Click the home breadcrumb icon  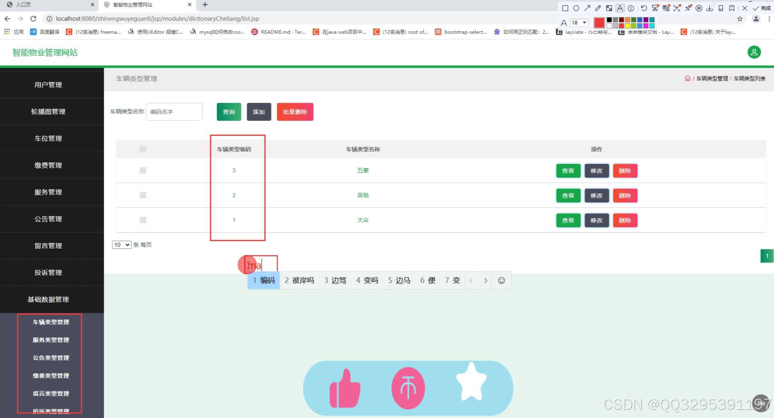click(x=687, y=78)
